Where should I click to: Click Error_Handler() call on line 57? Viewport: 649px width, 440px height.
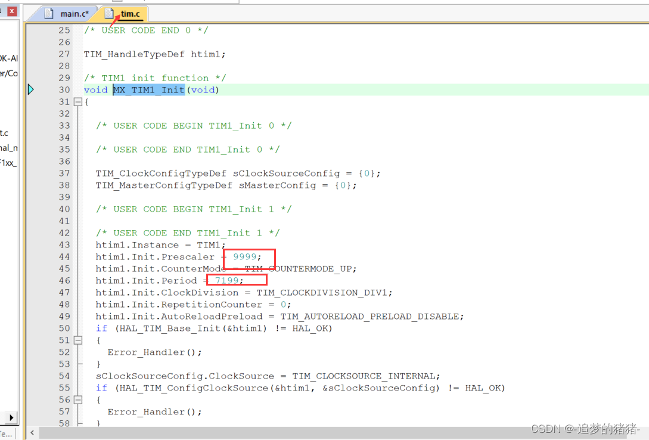point(155,412)
